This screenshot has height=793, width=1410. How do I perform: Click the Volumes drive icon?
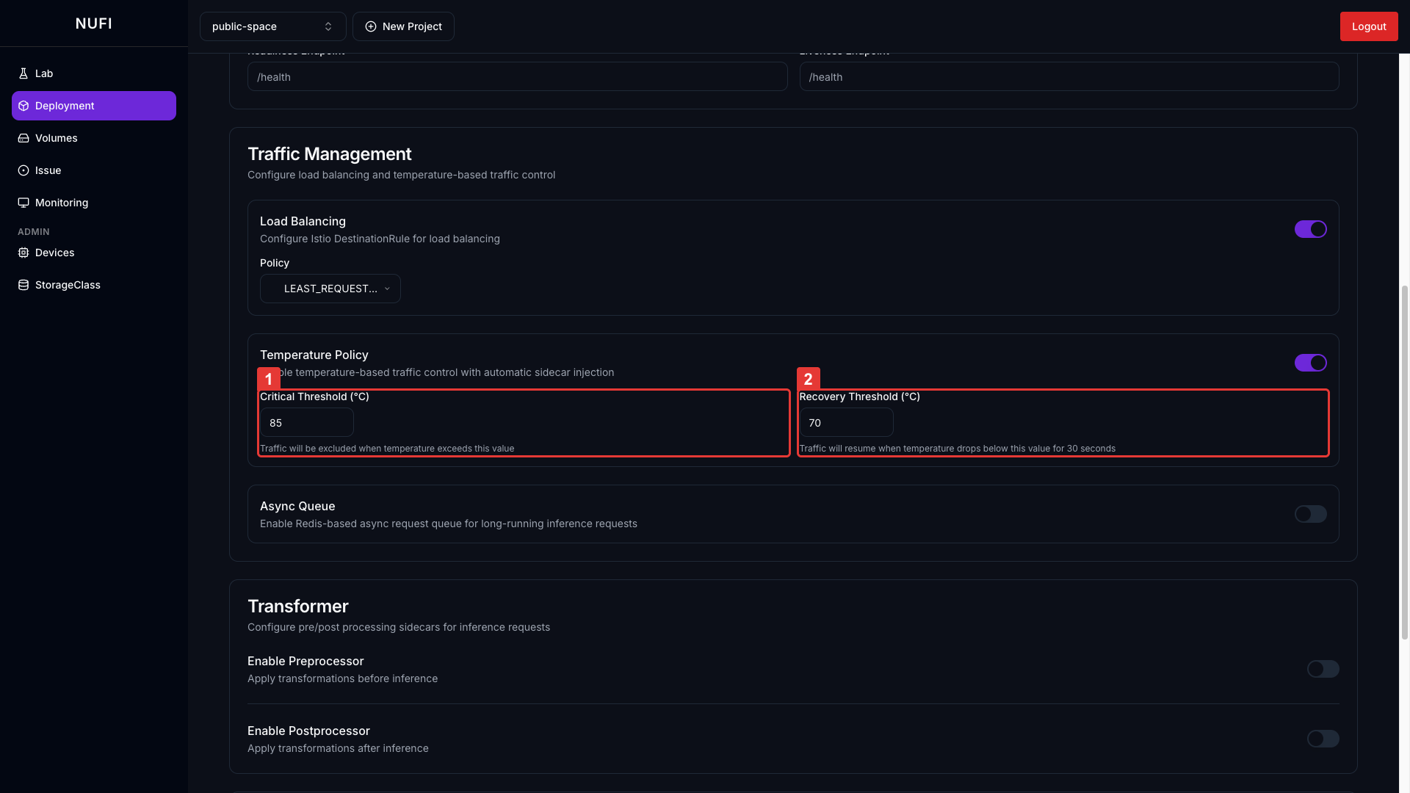(x=23, y=138)
